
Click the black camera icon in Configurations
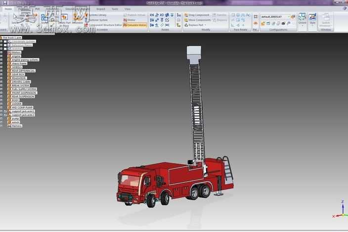click(x=283, y=23)
